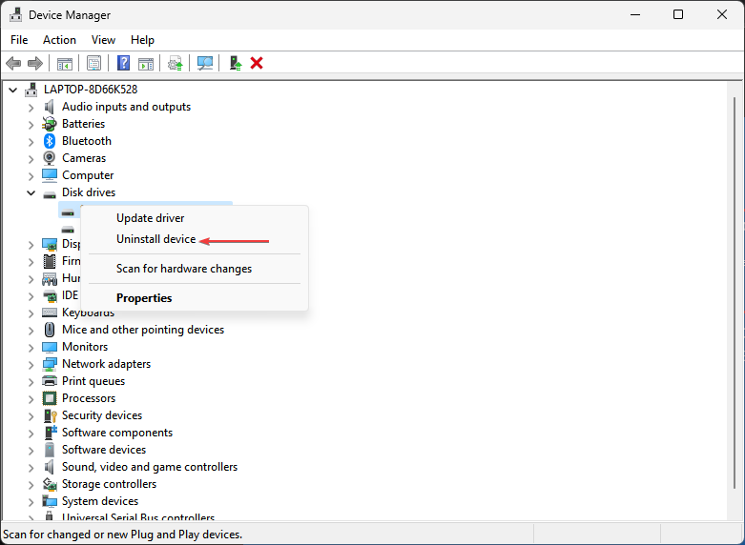Toggle the Show/Hide Action Pane toolbar icon
The image size is (745, 545).
pos(146,63)
